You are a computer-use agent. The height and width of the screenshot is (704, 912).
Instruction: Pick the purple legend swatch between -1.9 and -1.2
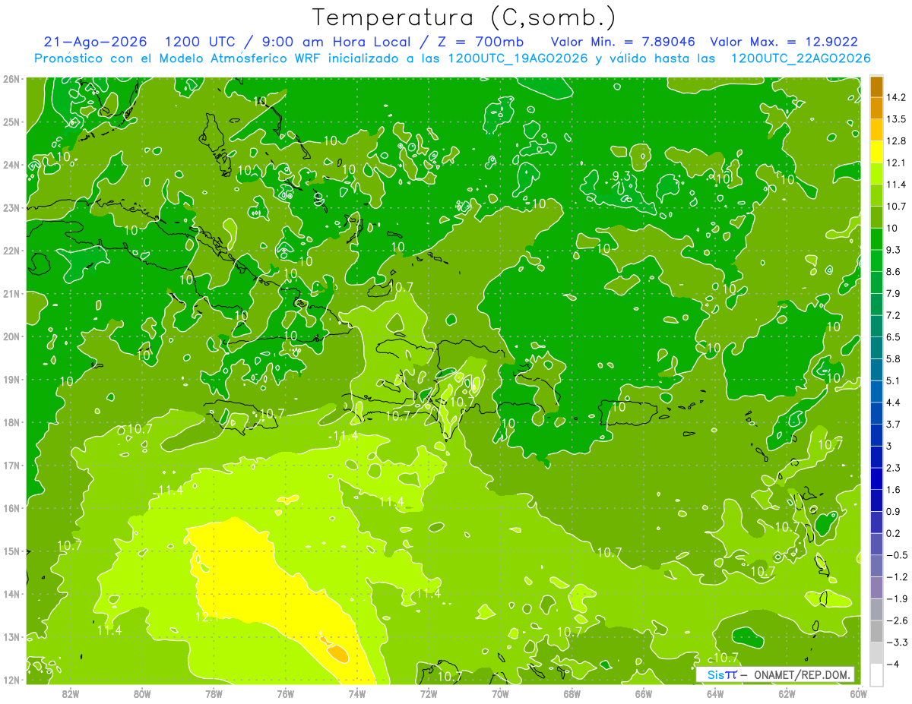876,588
